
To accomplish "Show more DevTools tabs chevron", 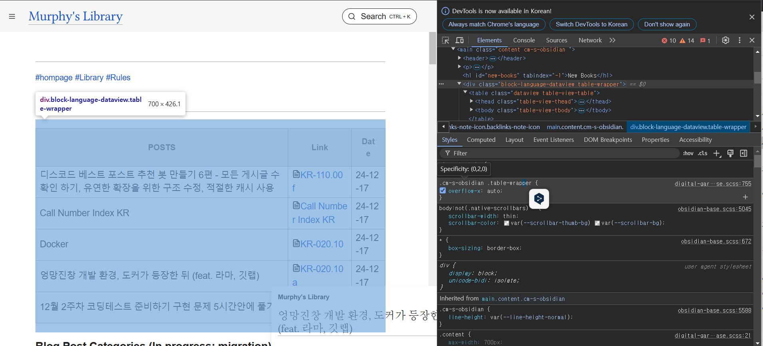I will pyautogui.click(x=612, y=40).
